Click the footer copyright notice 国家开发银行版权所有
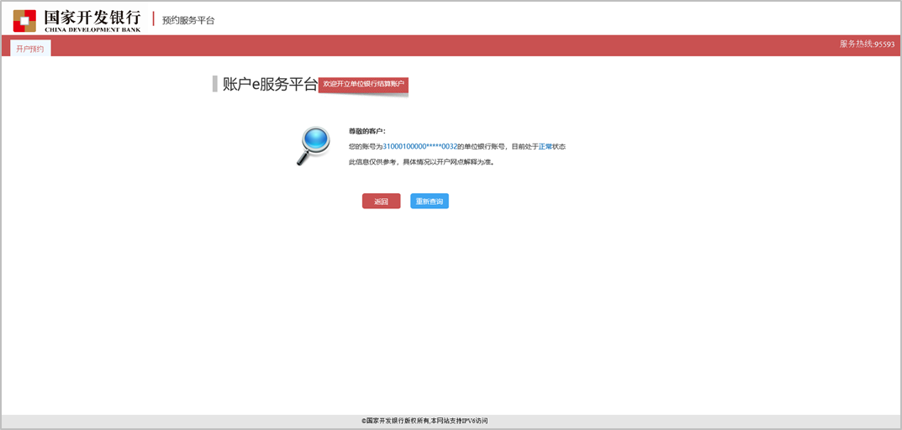The image size is (902, 430). click(x=395, y=421)
